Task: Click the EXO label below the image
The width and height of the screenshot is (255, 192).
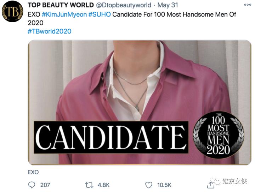Action: 33,172
